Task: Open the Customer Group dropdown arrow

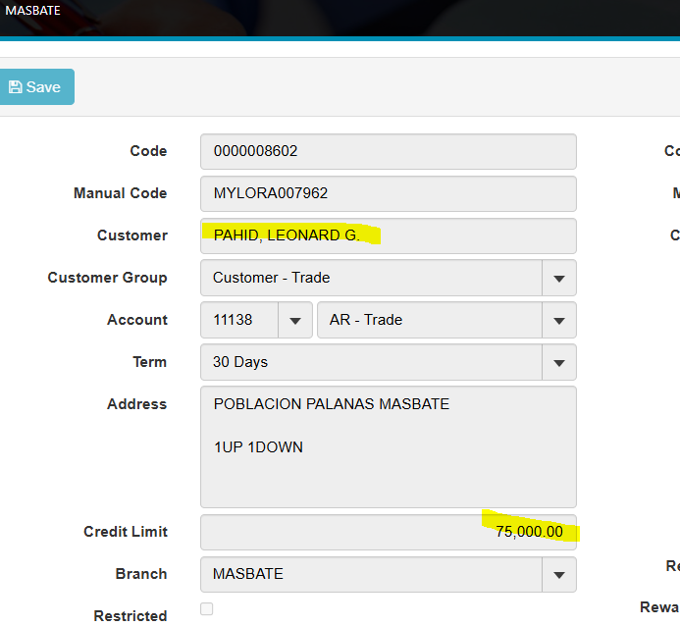Action: pos(559,279)
